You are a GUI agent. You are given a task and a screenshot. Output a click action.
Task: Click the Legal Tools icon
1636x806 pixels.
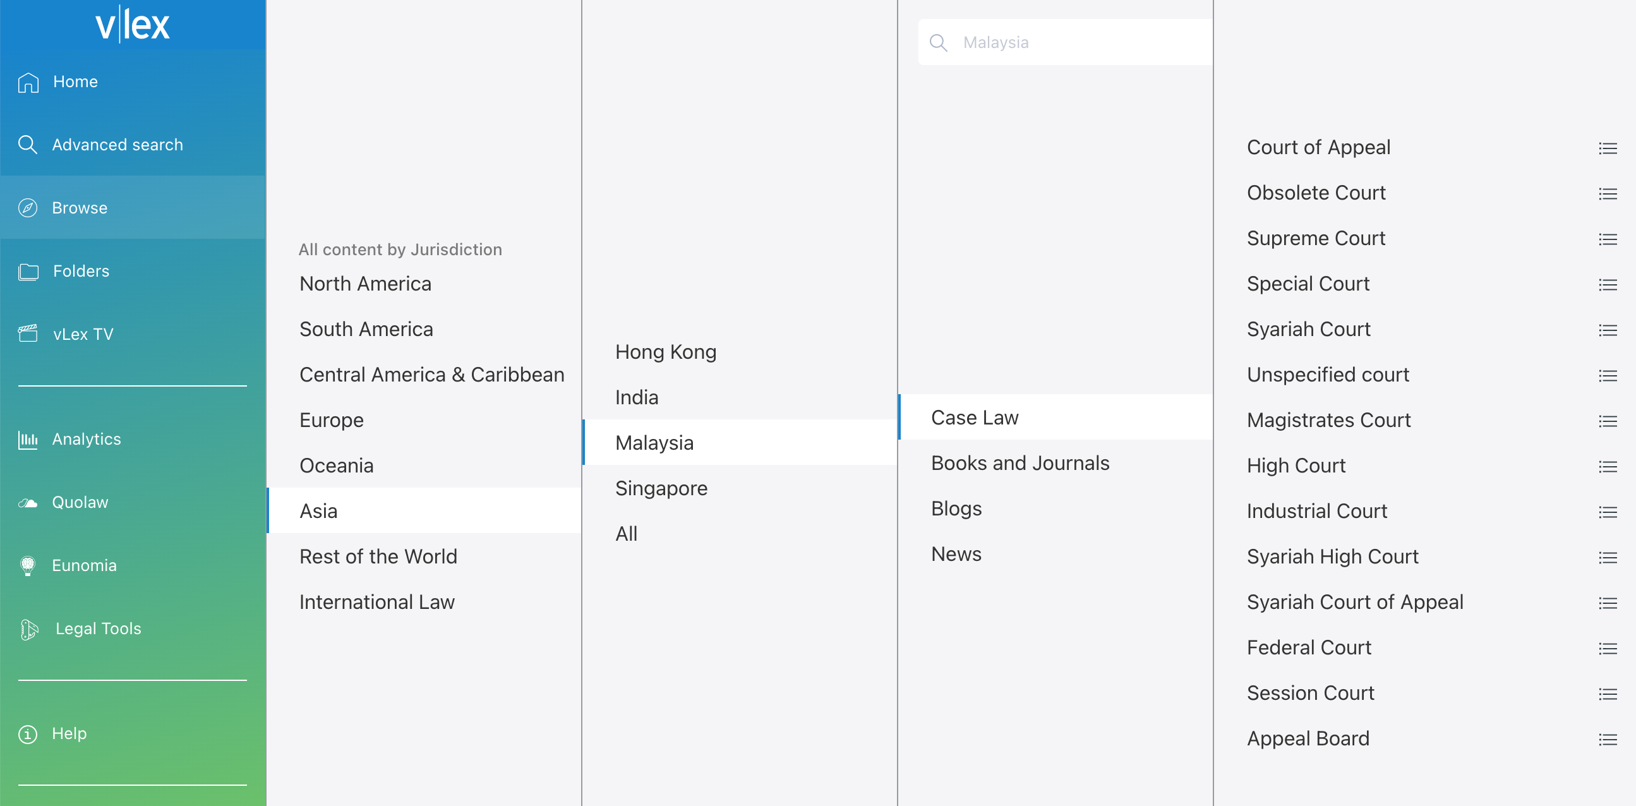click(28, 629)
